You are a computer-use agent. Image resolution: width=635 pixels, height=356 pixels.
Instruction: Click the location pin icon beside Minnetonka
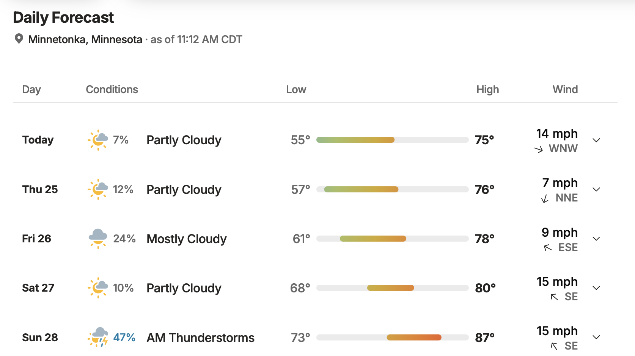pyautogui.click(x=19, y=39)
